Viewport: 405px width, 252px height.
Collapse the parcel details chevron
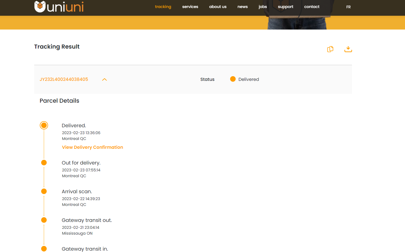(104, 79)
